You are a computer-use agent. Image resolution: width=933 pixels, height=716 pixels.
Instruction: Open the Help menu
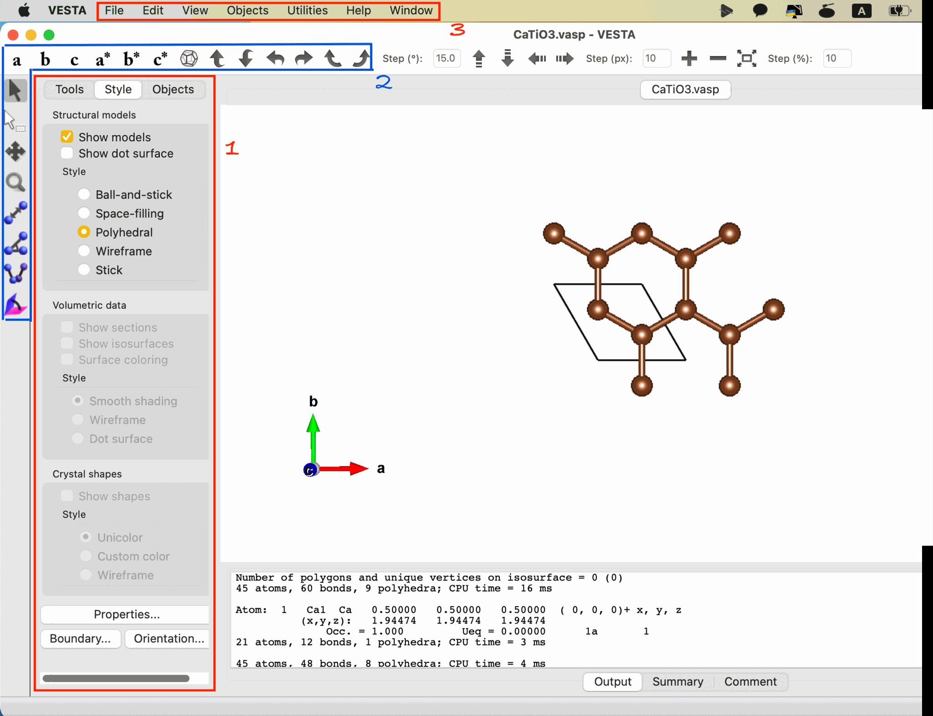359,10
